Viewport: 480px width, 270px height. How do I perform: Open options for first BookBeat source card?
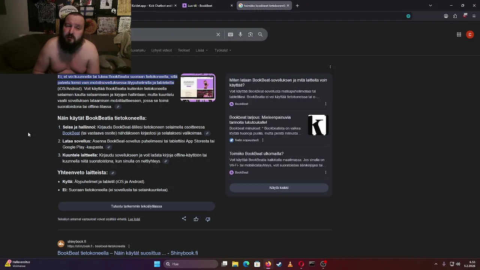(x=325, y=104)
